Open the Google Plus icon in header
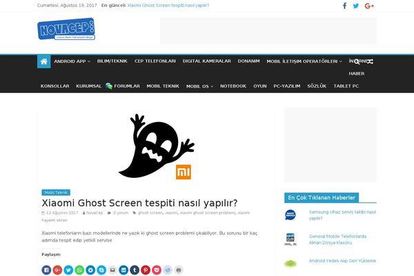Screen dimensions: 414x276 coord(369,6)
